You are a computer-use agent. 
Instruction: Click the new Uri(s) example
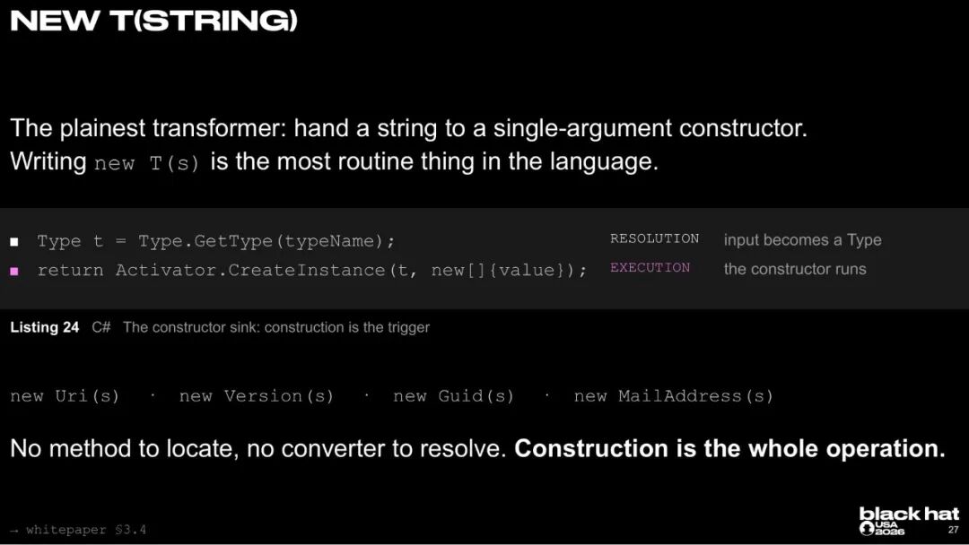pos(65,396)
